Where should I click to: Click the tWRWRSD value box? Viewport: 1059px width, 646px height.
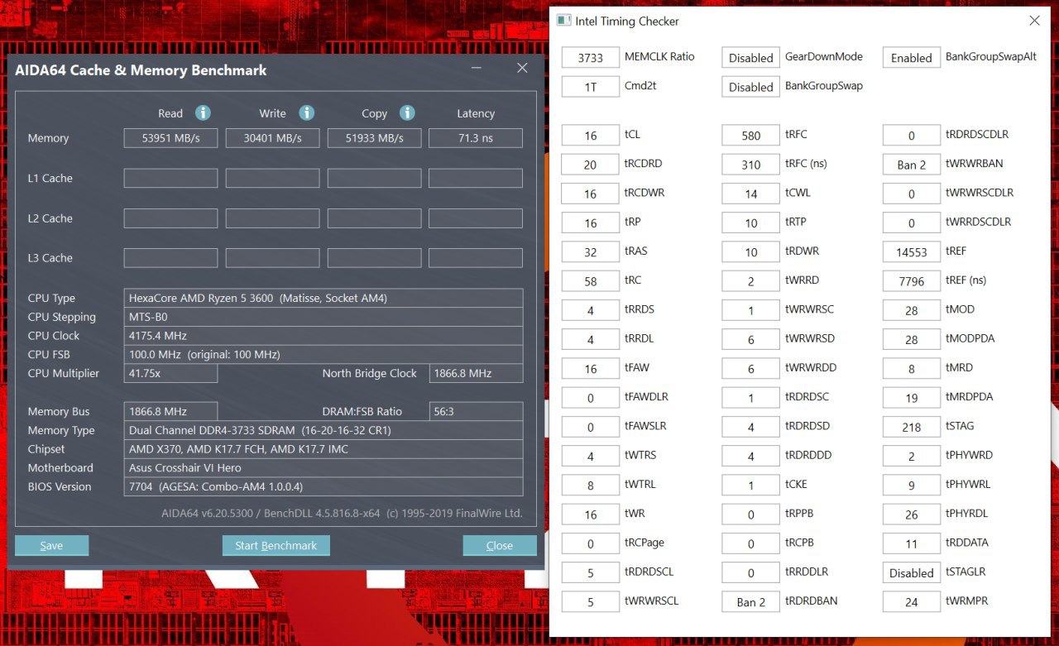click(750, 339)
